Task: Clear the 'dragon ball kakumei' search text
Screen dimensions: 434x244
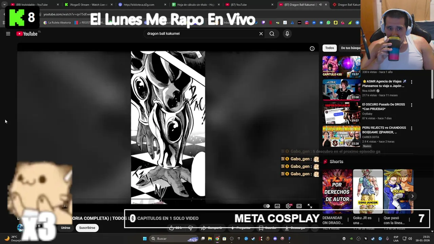Action: coord(261,34)
